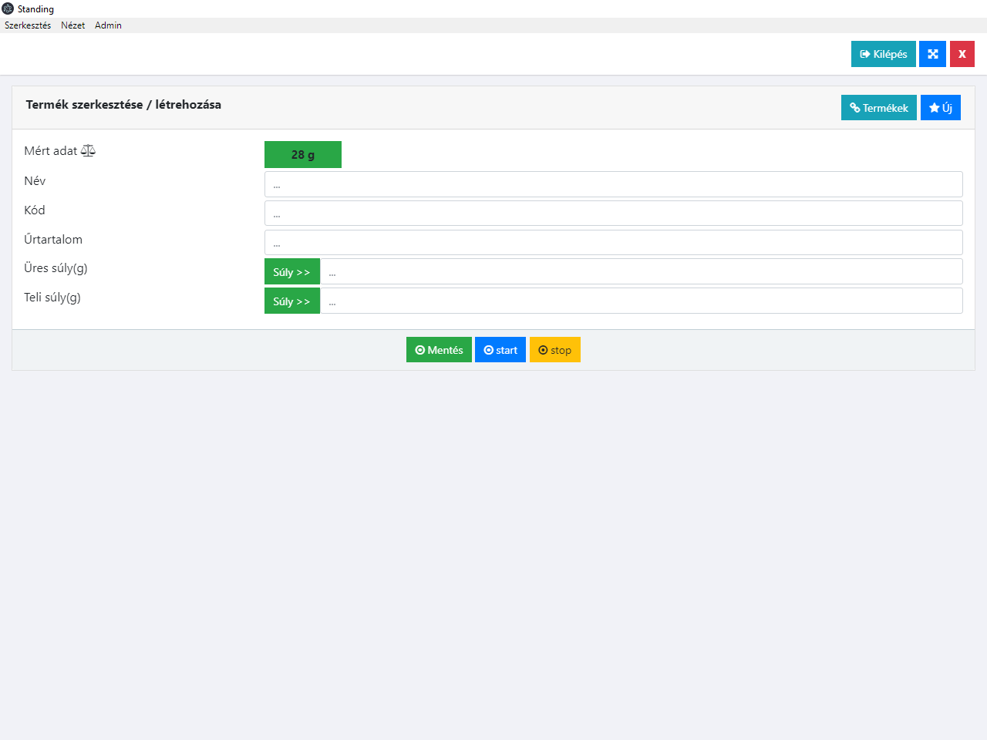Open the Admin menu
Image resolution: width=987 pixels, height=740 pixels.
click(108, 25)
